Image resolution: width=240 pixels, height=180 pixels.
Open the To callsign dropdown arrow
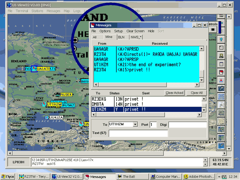[135, 124]
